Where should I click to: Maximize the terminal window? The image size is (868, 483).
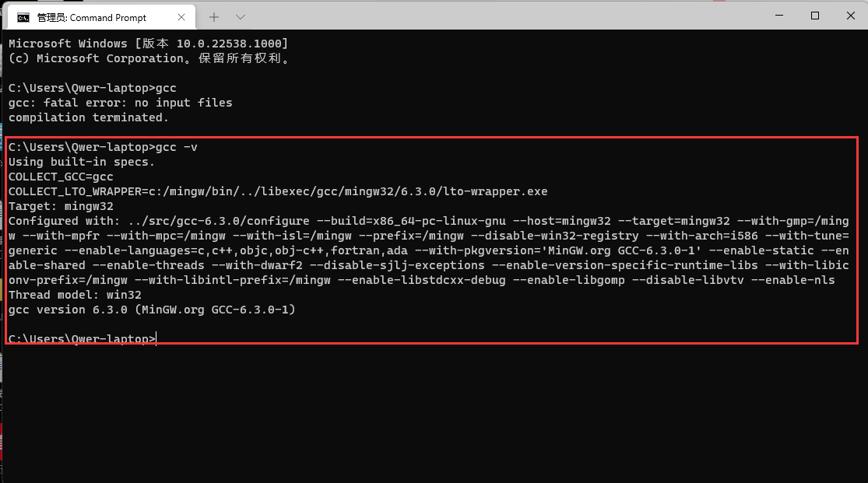tap(814, 15)
